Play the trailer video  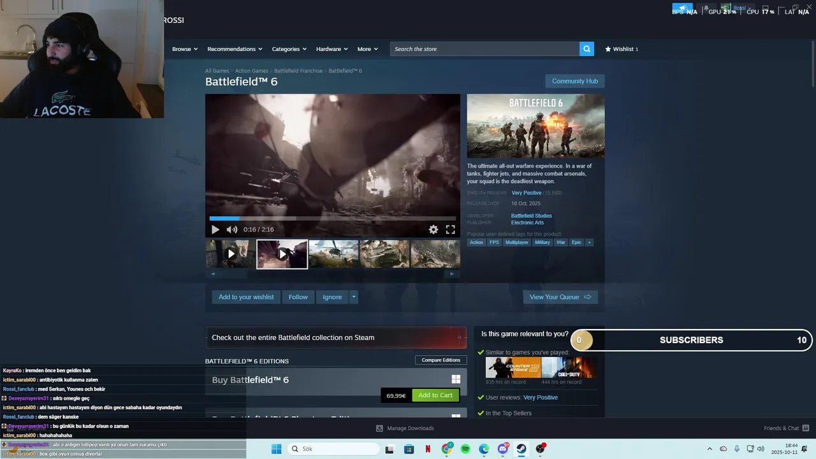(x=215, y=229)
